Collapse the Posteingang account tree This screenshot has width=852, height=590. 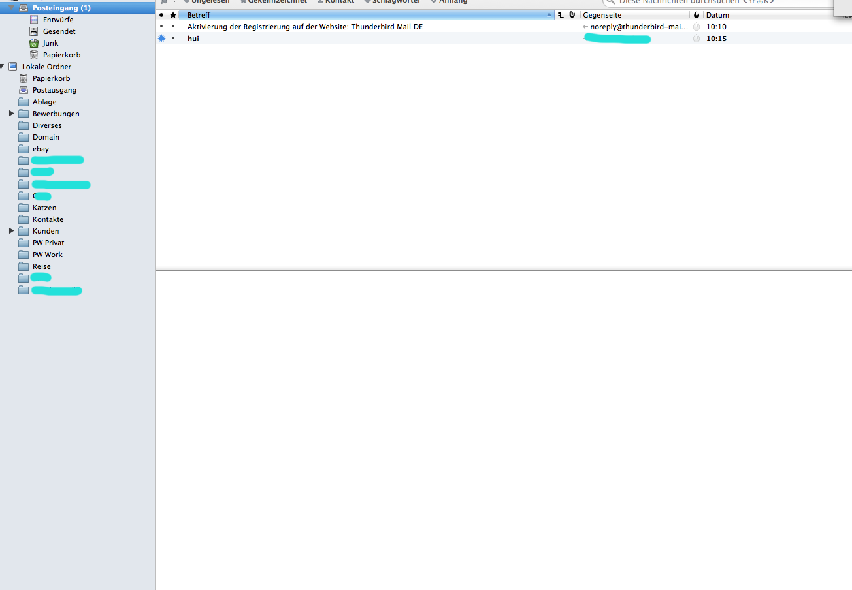(10, 8)
